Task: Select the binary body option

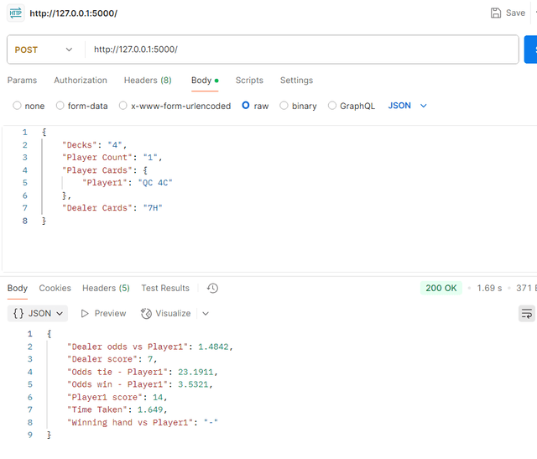Action: tap(284, 106)
